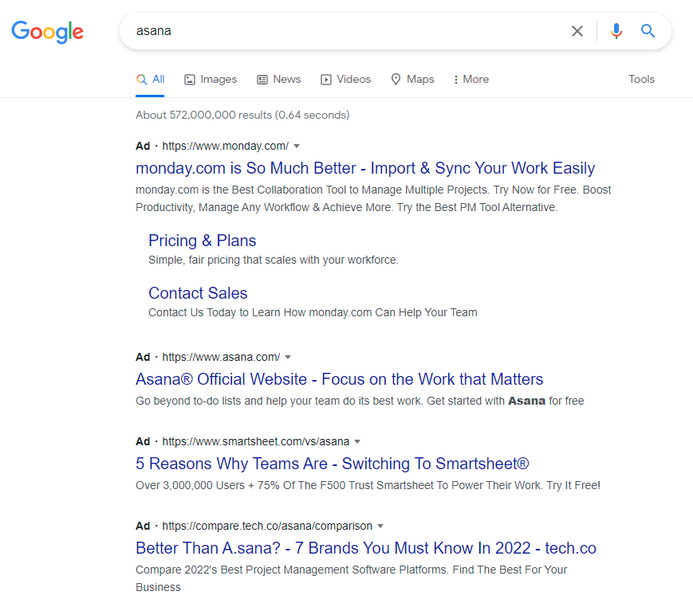Screen dimensions: 693x607
Task: Click the monday.com is the Best Collaboration description
Action: (x=373, y=198)
